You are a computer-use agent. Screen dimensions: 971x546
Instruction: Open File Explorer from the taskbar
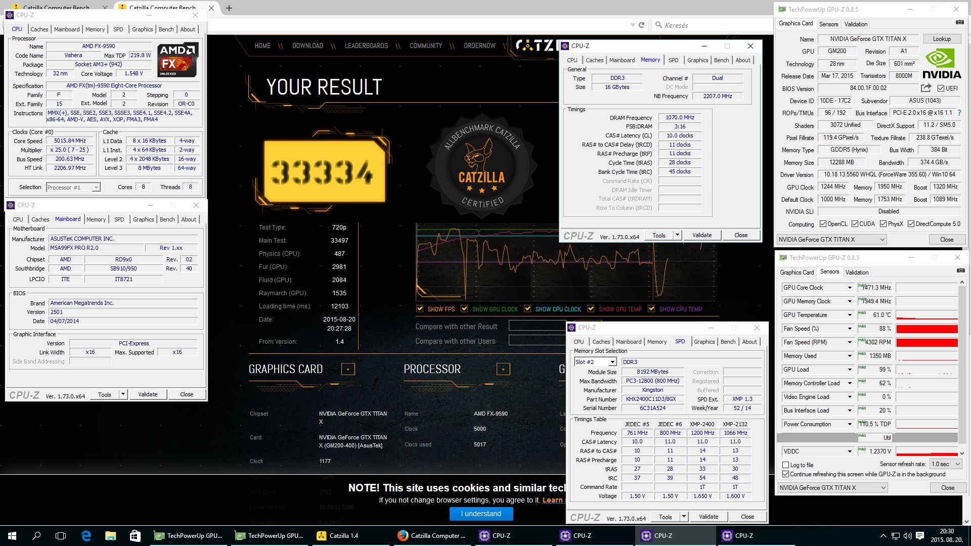tap(110, 535)
